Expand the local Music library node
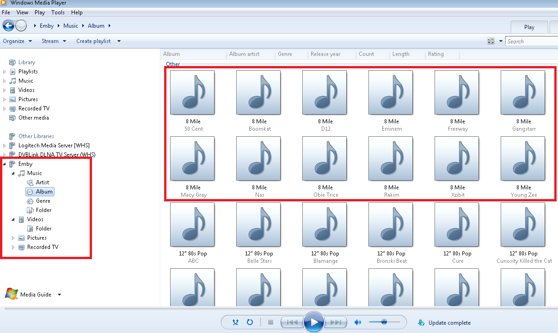558x333 pixels. [x=5, y=81]
